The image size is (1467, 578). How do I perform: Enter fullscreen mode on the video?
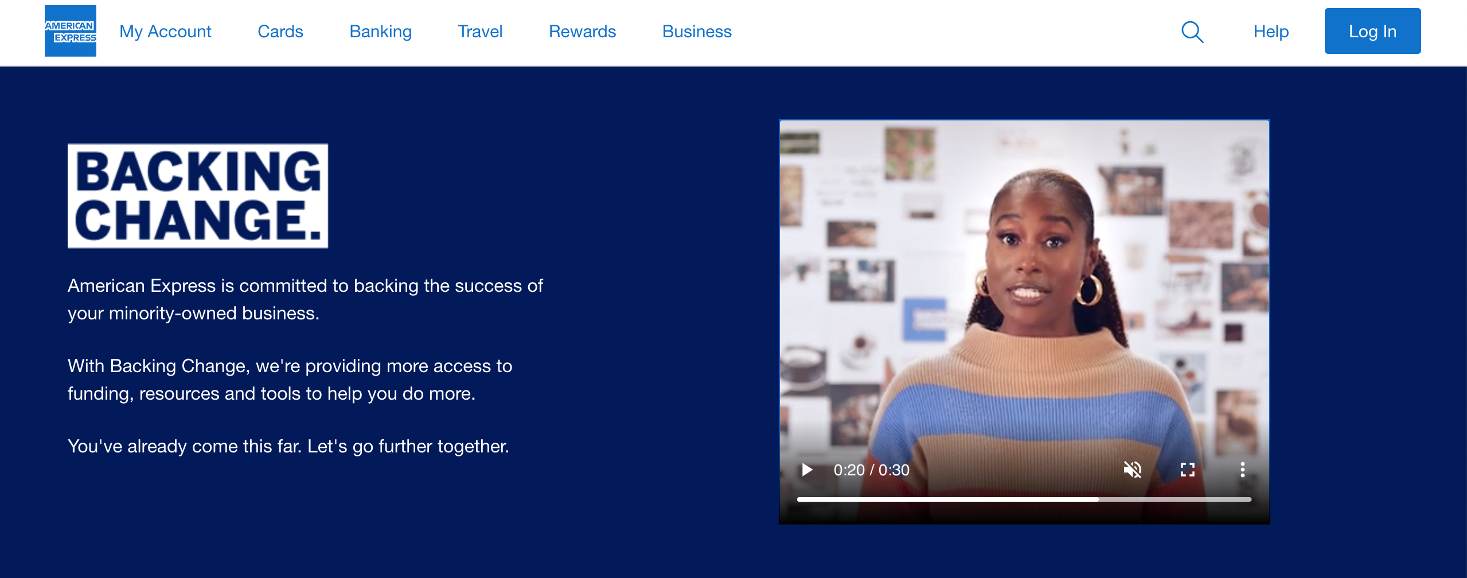1188,470
